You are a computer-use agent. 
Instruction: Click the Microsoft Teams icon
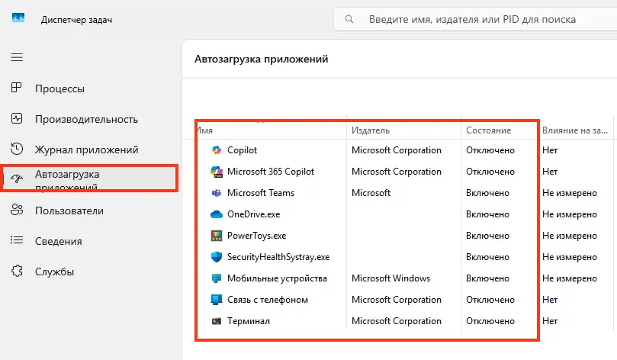[x=217, y=193]
